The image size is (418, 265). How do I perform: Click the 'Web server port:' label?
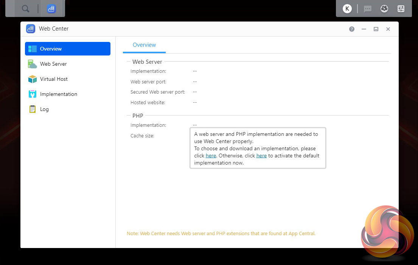tap(148, 82)
